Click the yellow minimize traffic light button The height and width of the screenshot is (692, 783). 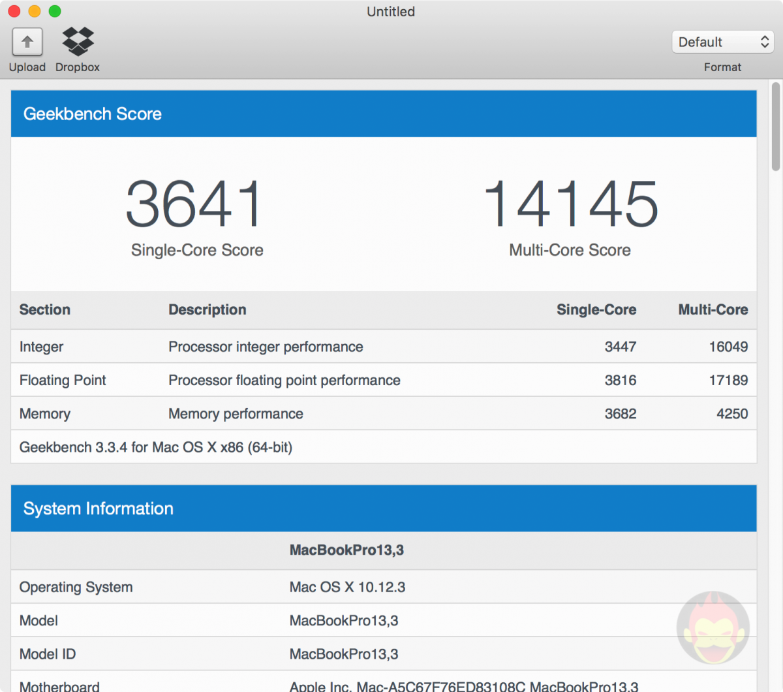tap(34, 11)
